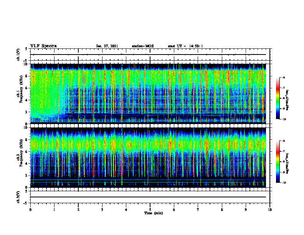Viewport: 304px width, 235px height.
Task: Click the "ch.3(V)" waveform axis label
Action: tap(18, 197)
